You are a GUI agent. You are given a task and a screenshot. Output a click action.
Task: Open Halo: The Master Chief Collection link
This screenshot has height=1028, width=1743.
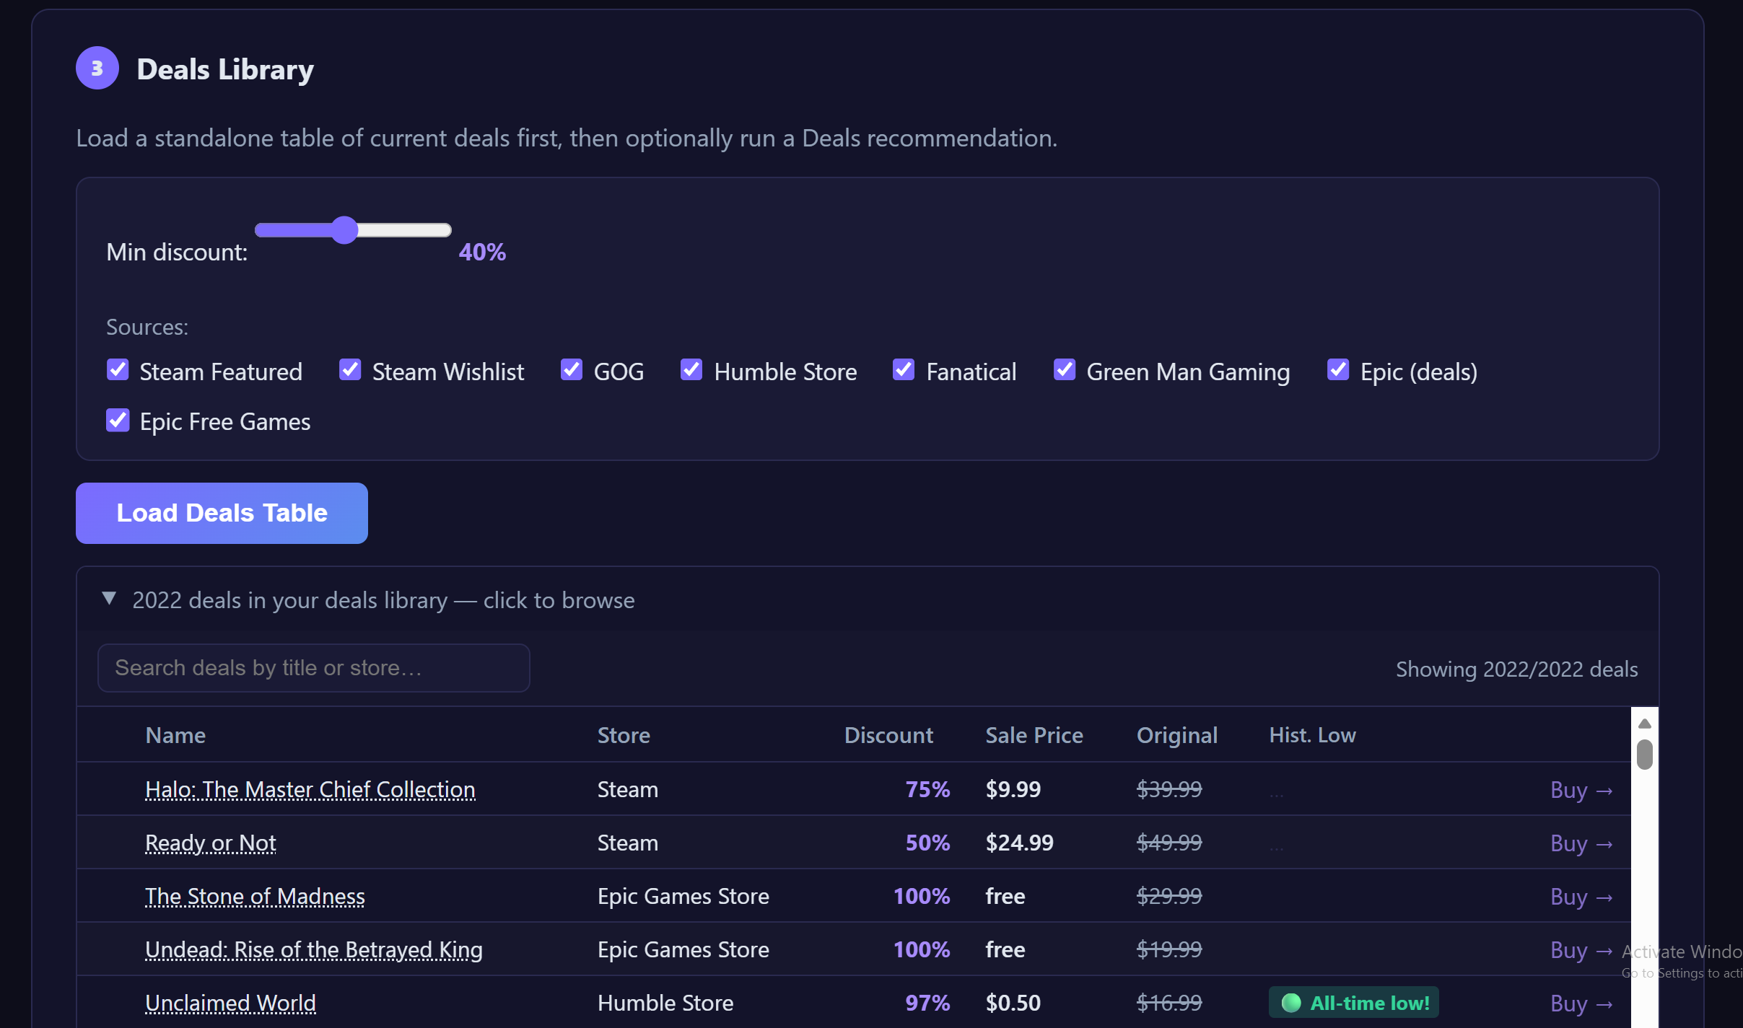310,789
